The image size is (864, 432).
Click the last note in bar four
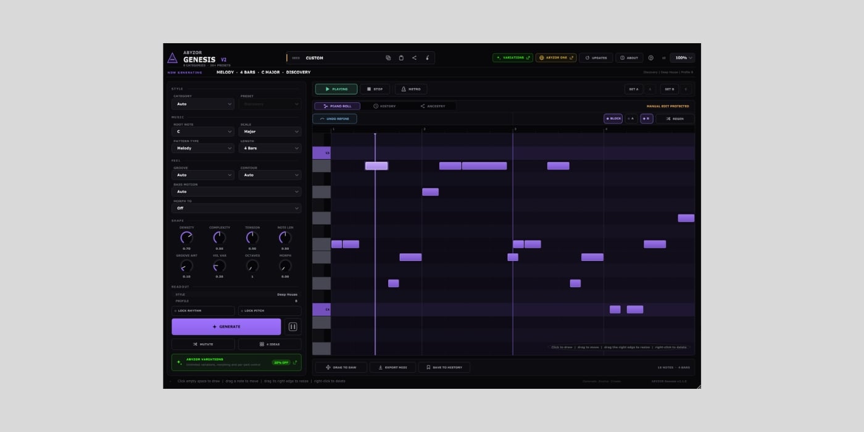click(x=686, y=218)
